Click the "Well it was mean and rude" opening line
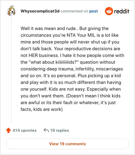The image size is (135, 155). [48, 29]
